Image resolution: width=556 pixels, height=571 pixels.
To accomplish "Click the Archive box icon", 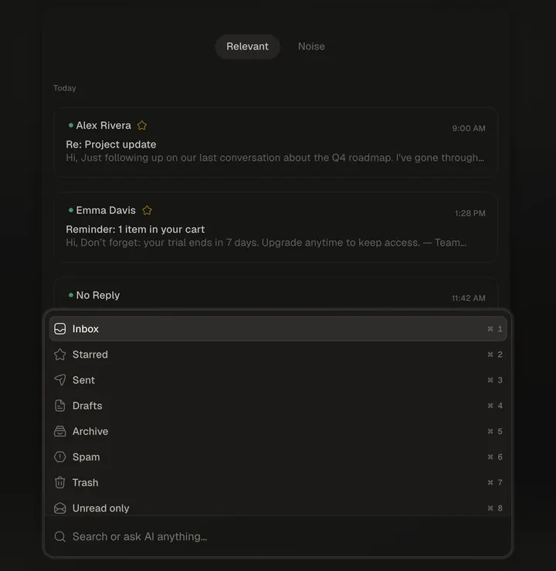I will pyautogui.click(x=60, y=431).
